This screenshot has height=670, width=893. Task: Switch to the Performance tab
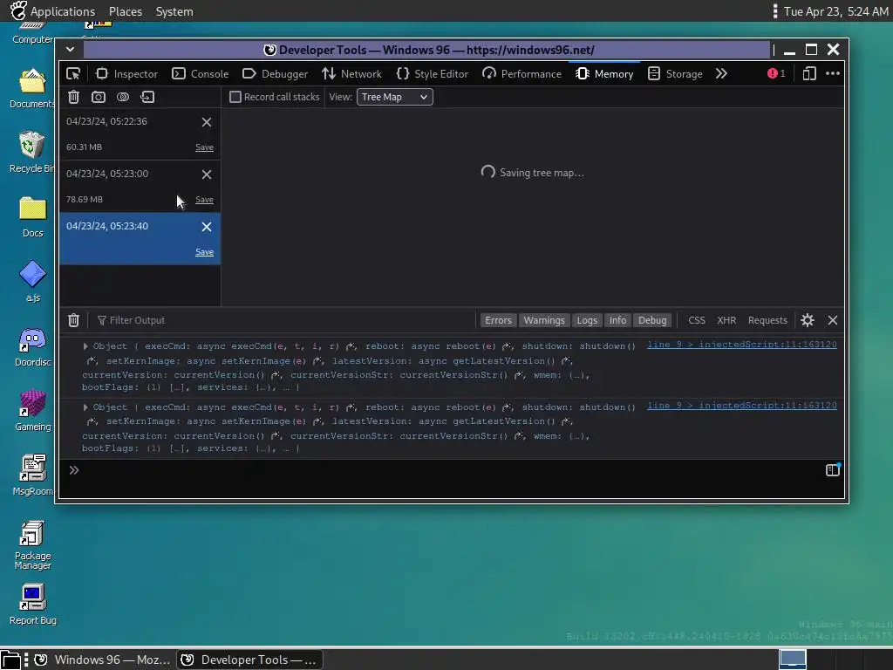[x=521, y=74]
